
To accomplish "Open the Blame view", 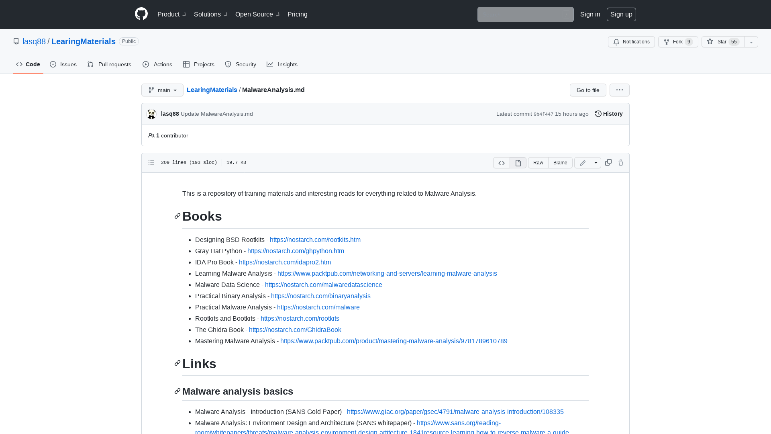I will coord(560,163).
